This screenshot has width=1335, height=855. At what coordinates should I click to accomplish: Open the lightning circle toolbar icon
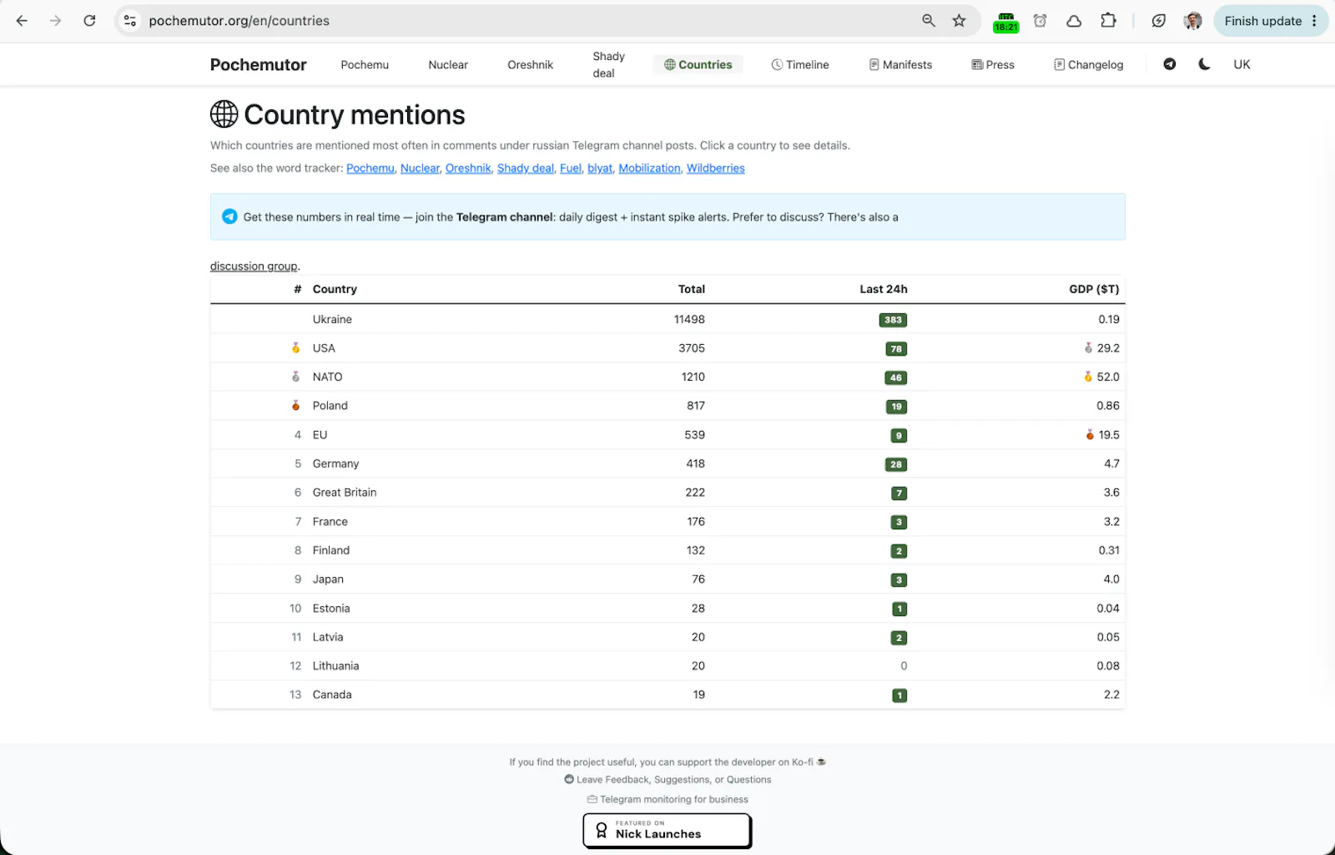click(1159, 21)
